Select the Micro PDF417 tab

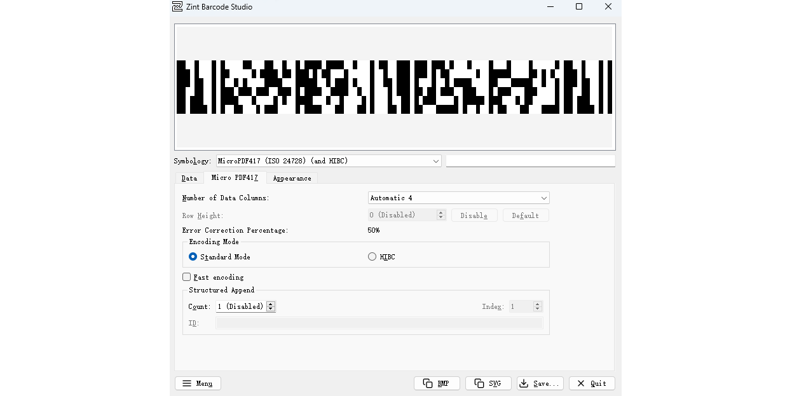tap(235, 178)
